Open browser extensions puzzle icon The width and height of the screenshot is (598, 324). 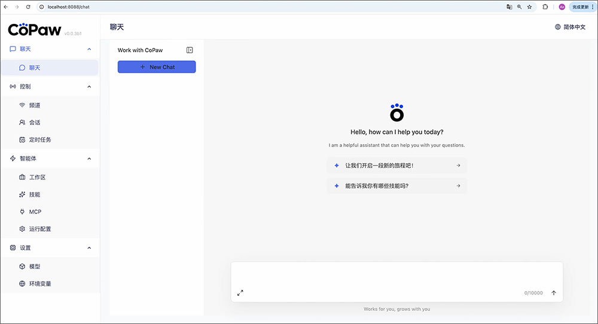click(545, 7)
